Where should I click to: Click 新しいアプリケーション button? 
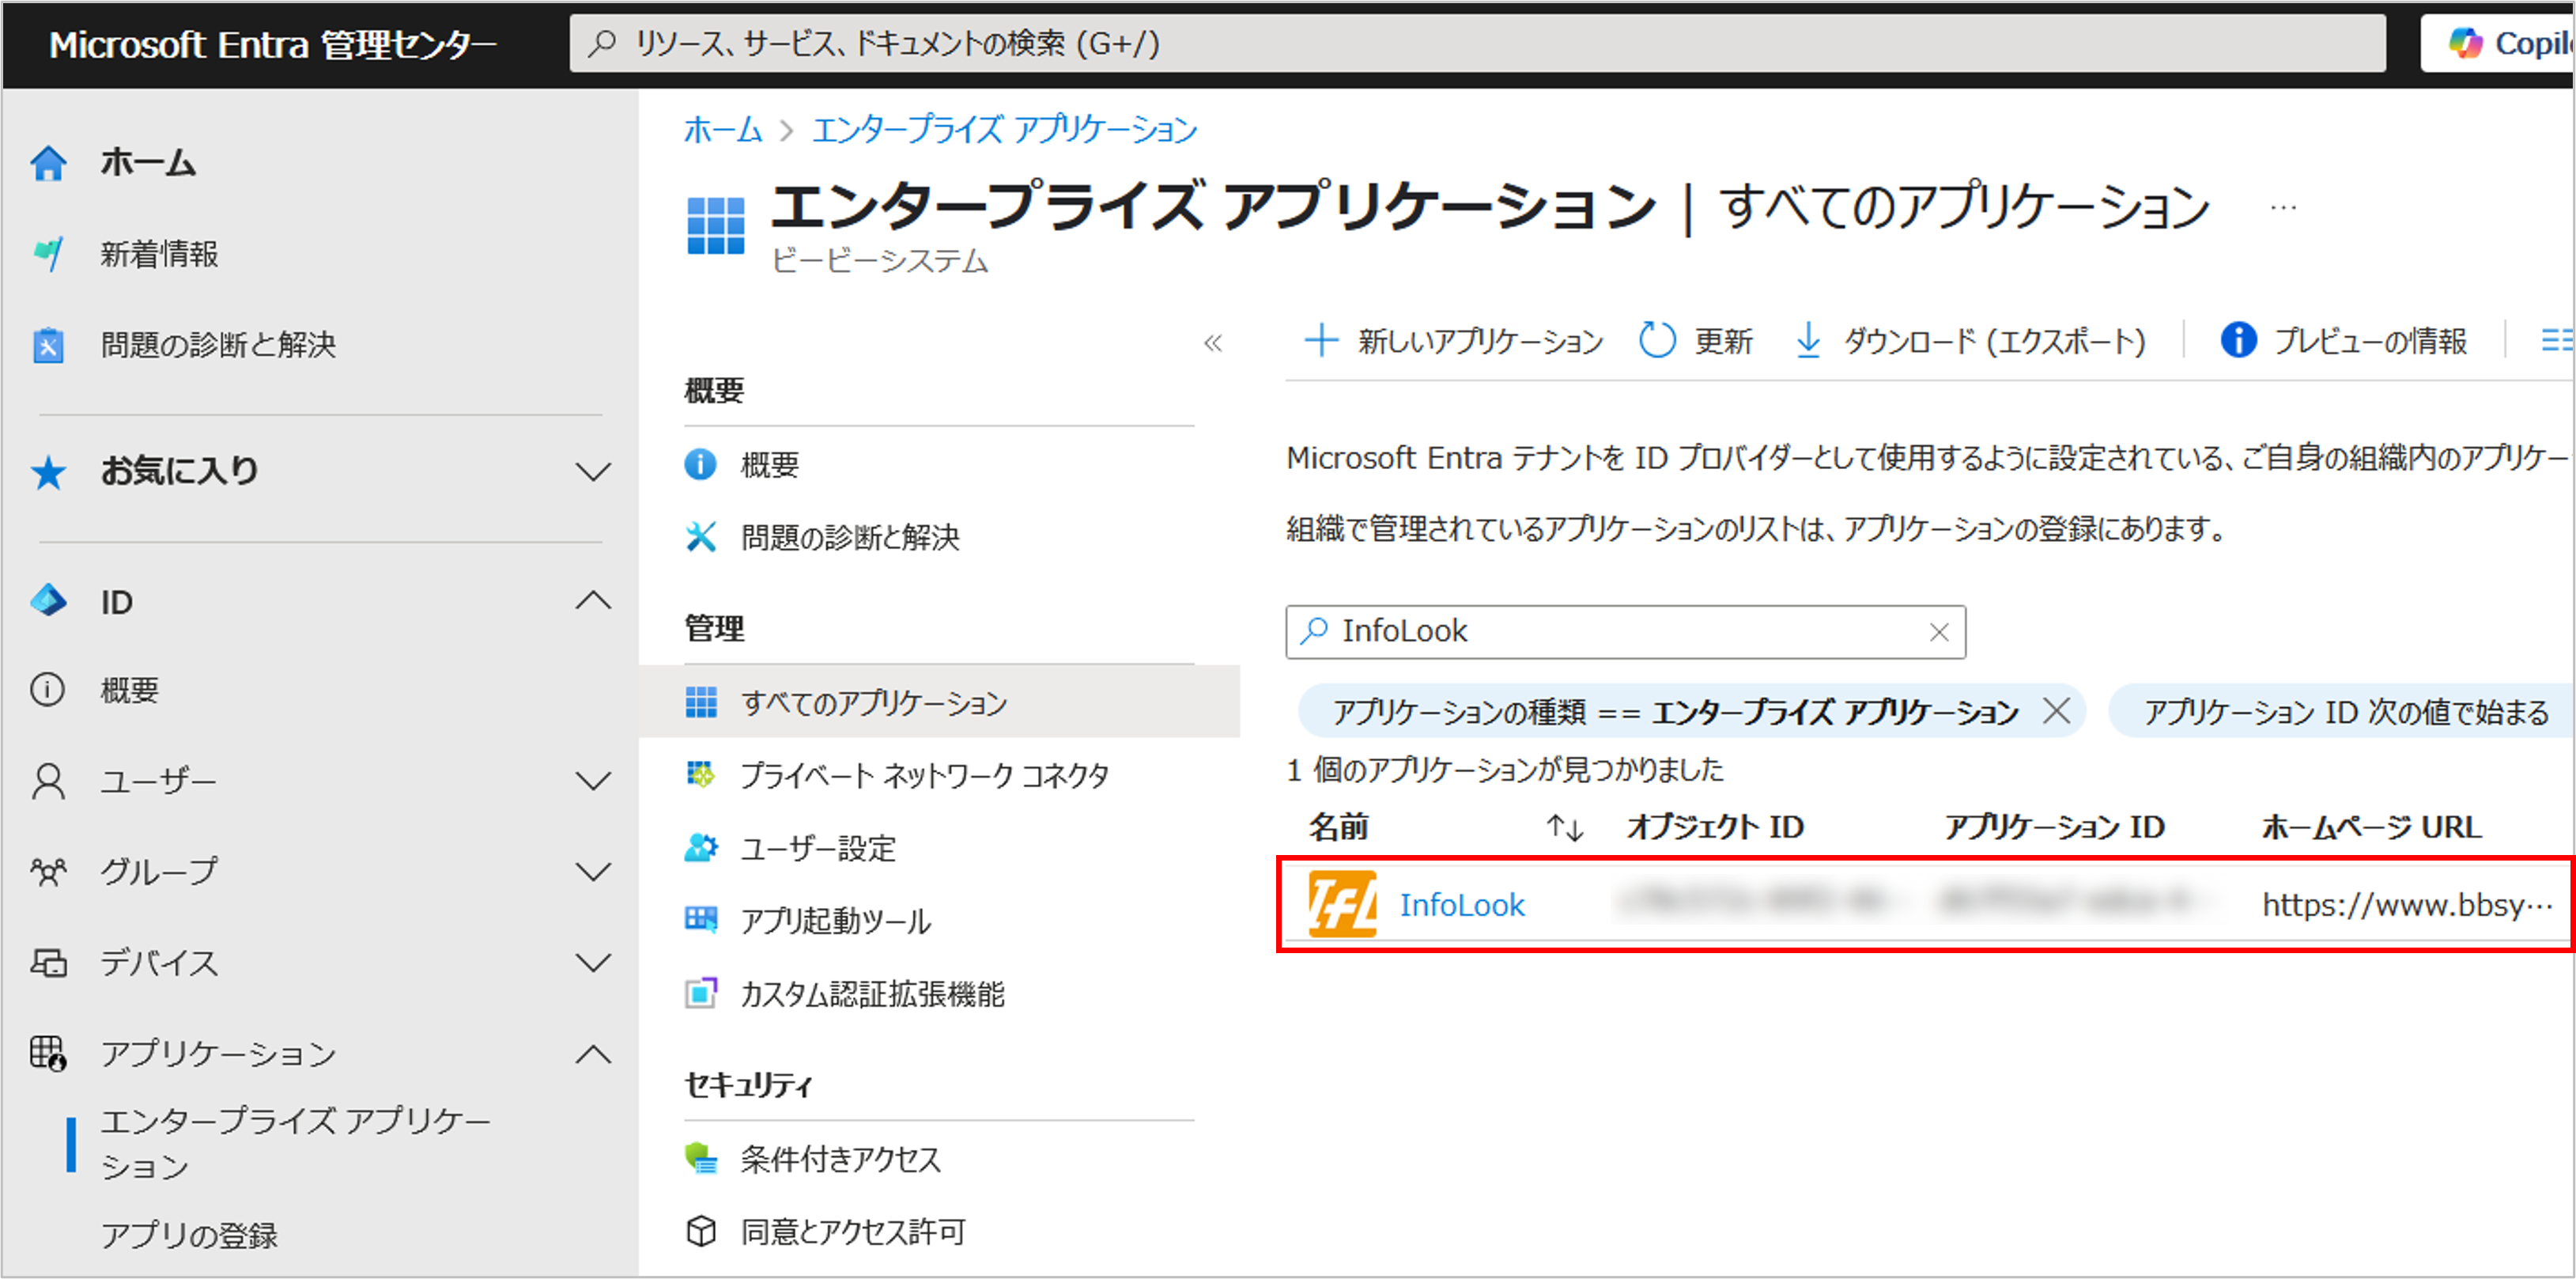[1455, 341]
